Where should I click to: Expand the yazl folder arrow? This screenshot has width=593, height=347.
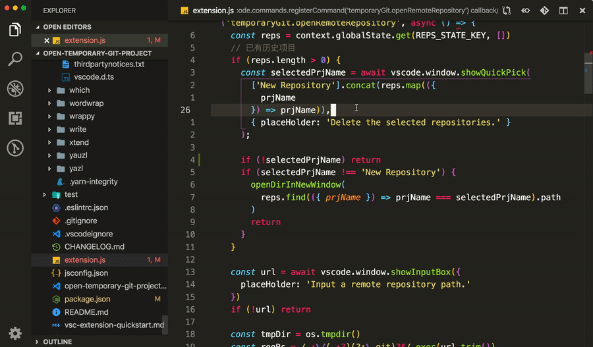[x=49, y=169]
